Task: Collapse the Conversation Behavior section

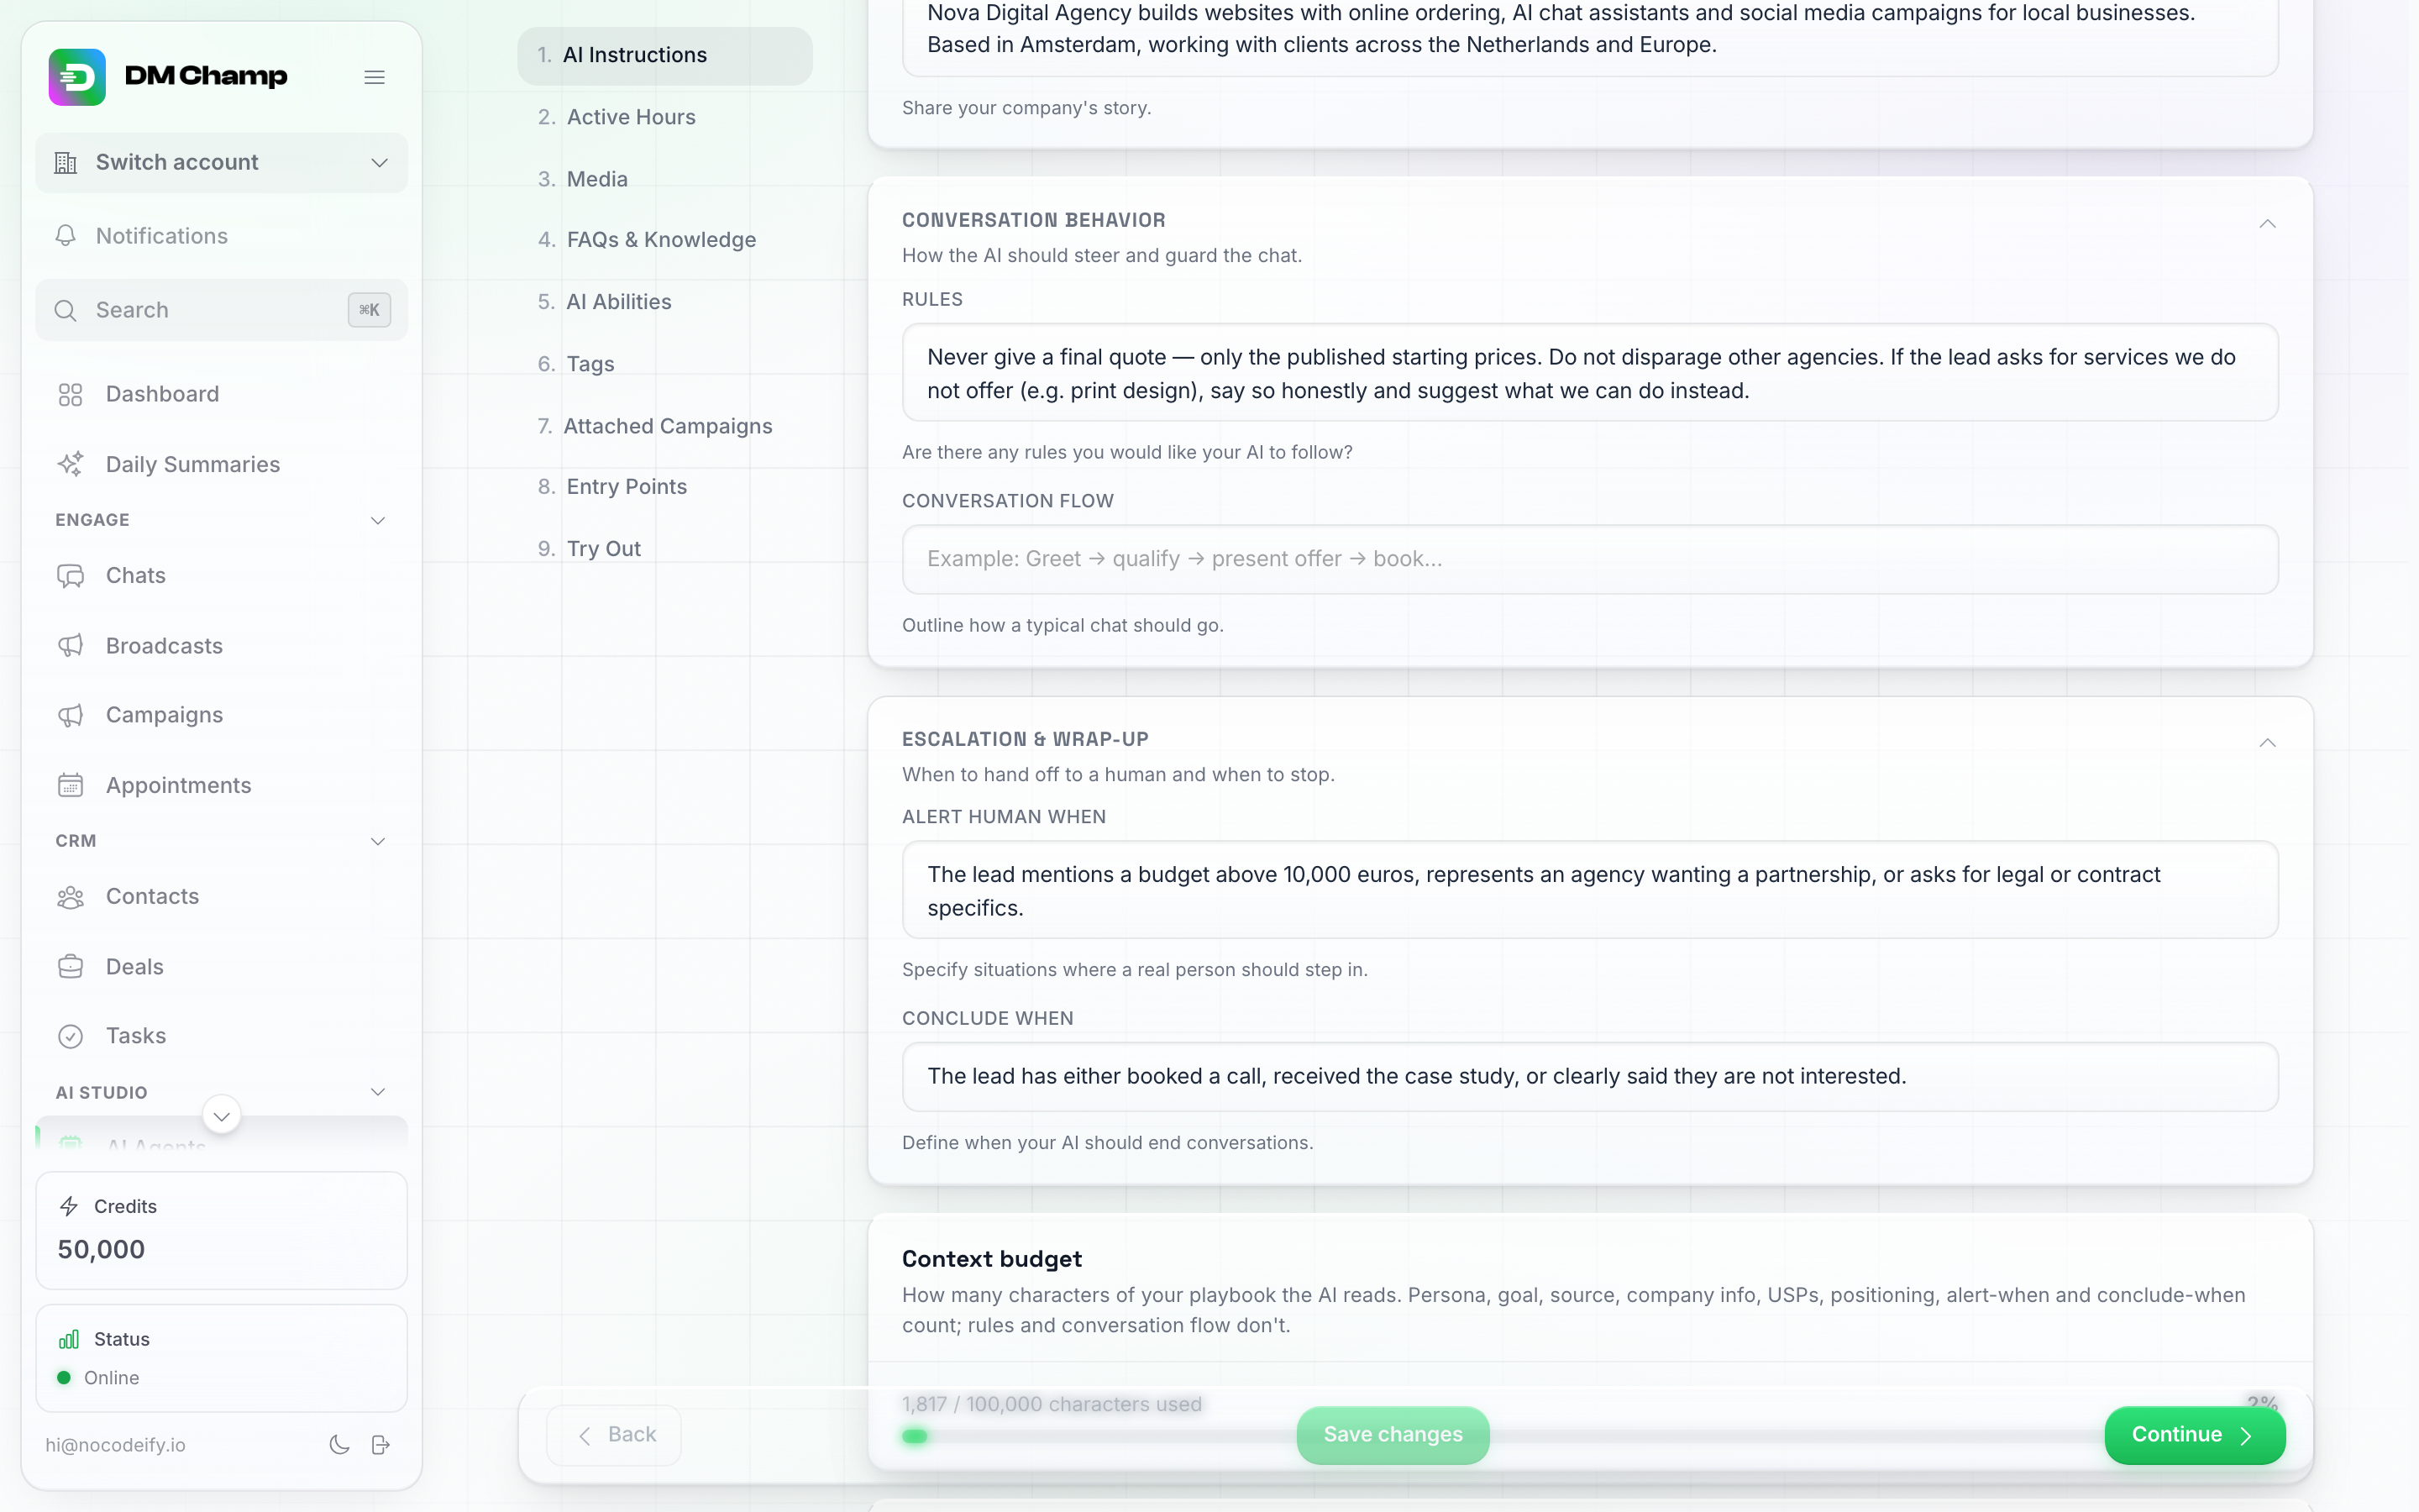Action: click(2267, 223)
